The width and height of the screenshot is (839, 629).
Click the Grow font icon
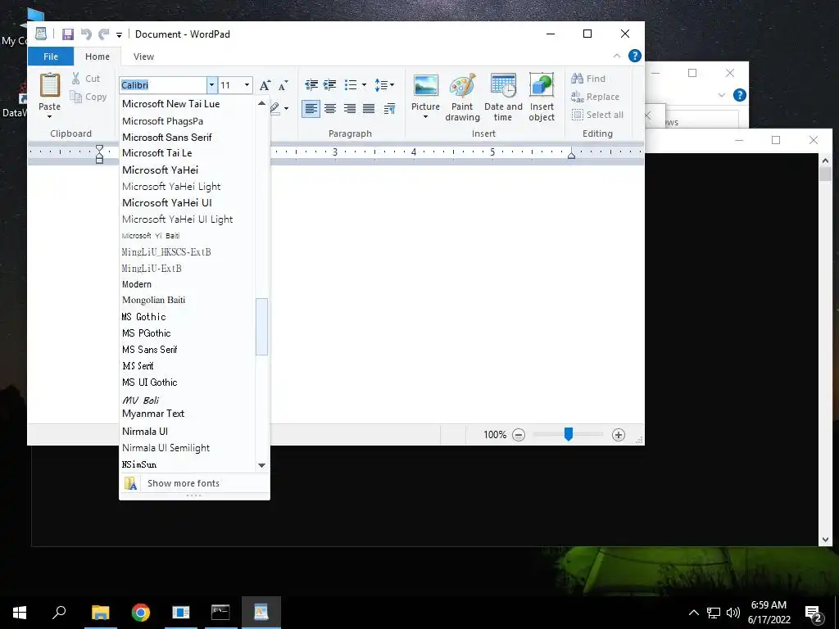coord(265,85)
